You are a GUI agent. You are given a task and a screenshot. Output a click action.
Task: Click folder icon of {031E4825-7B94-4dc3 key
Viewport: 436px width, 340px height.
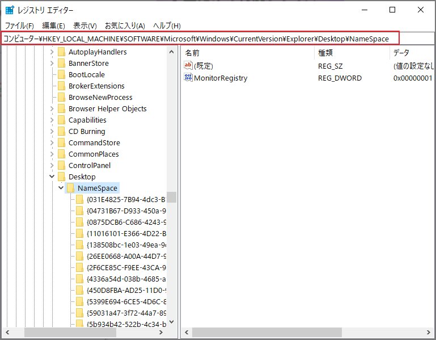pyautogui.click(x=79, y=200)
